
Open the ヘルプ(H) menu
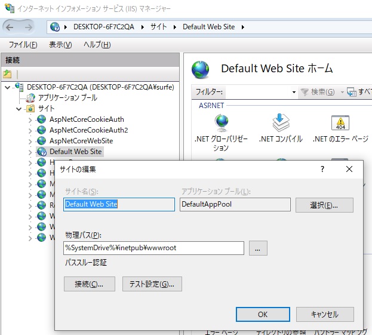click(97, 45)
